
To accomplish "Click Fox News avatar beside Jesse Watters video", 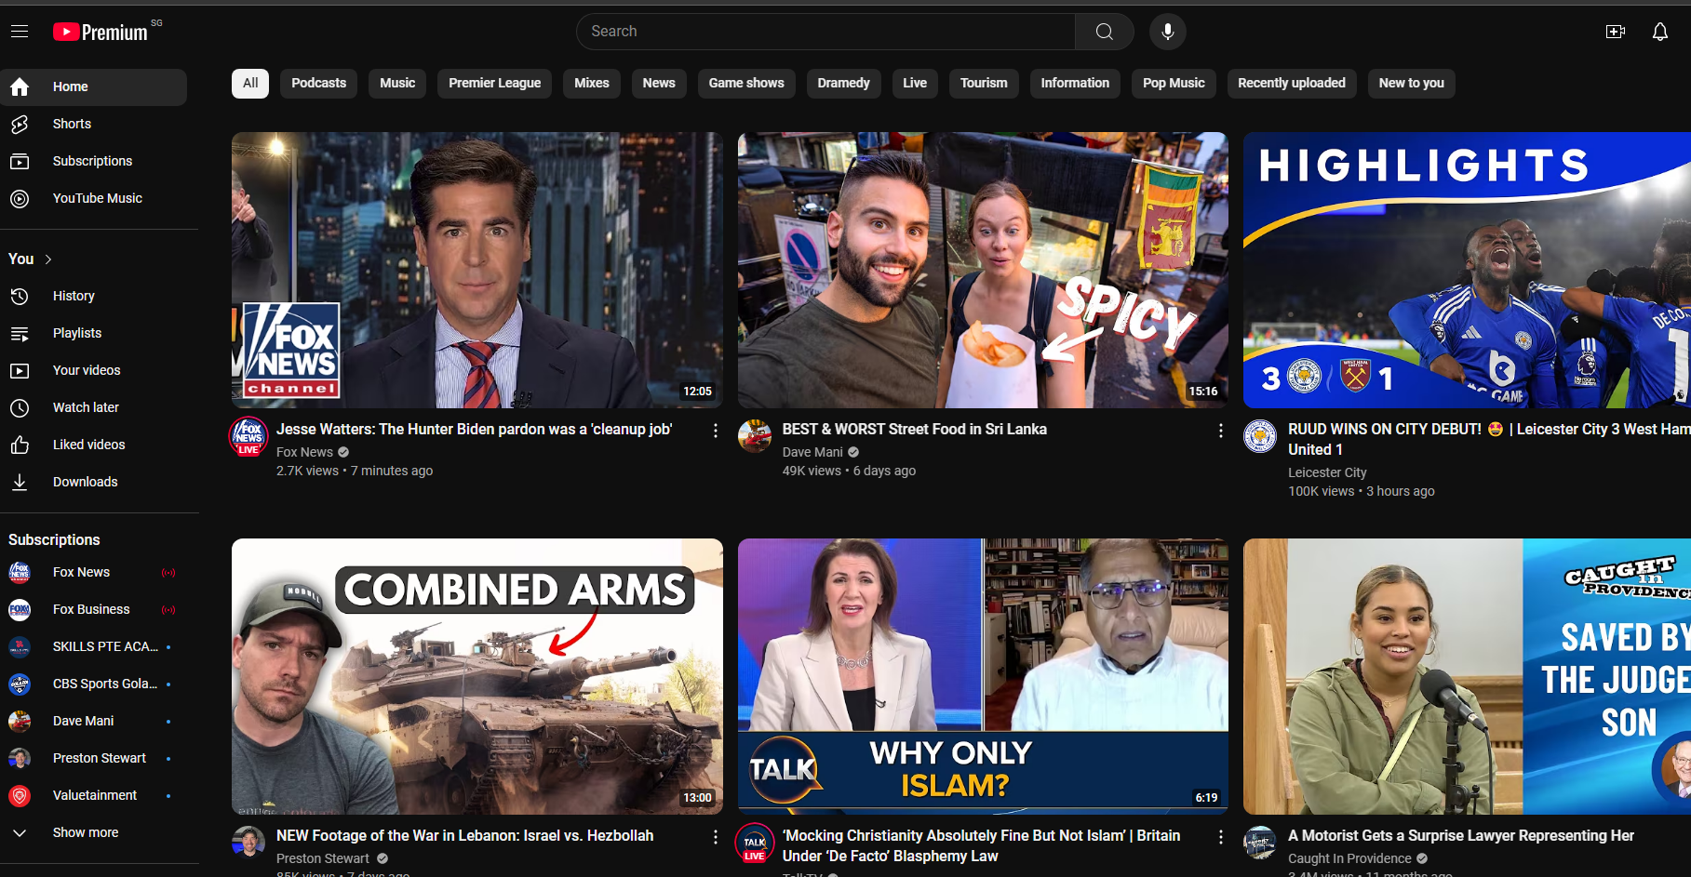I will [x=248, y=436].
